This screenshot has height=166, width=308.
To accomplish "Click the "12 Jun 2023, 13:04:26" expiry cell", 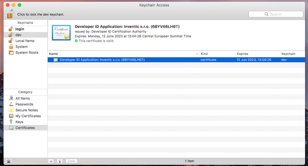I will click(x=254, y=60).
